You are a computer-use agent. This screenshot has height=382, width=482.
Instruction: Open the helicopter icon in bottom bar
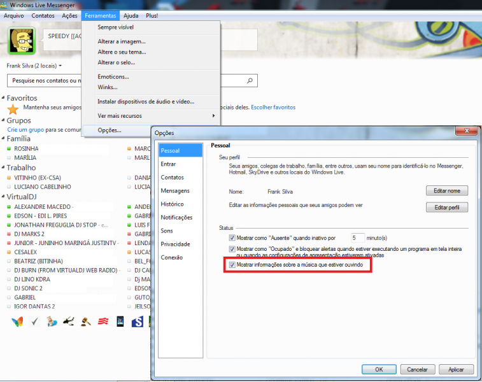click(69, 322)
